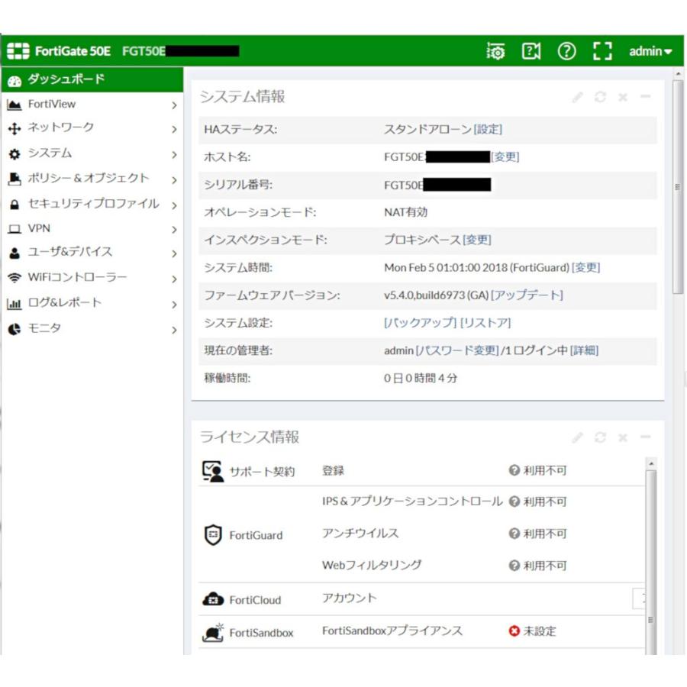
Task: Open the video tutorial icon in header
Action: click(x=531, y=51)
